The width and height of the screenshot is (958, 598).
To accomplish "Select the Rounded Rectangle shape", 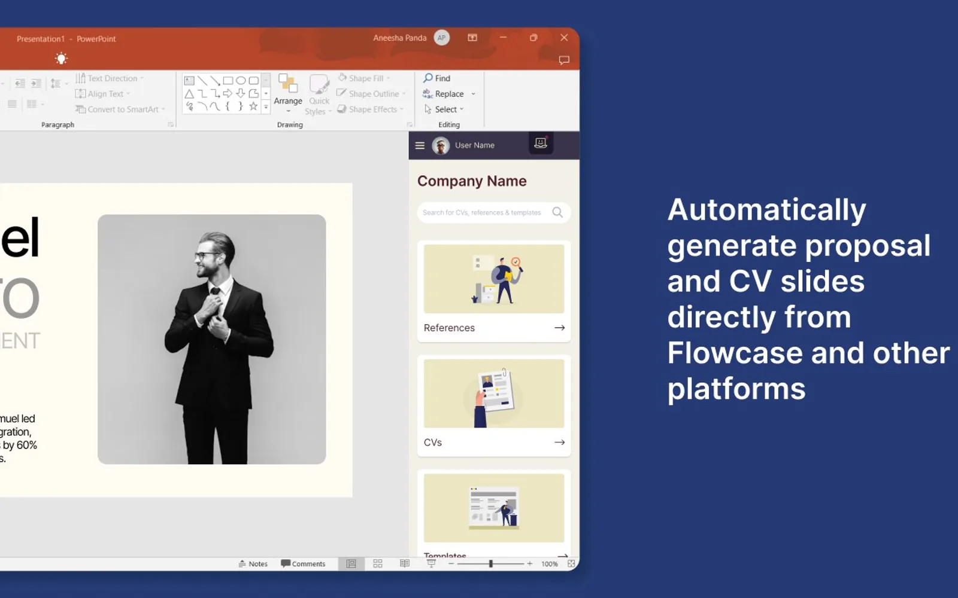I will 254,81.
